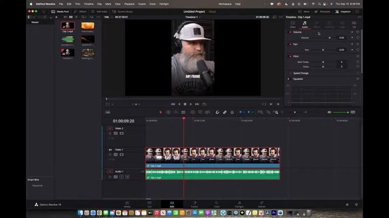Adjust the Pan slider in Inspector
The height and width of the screenshot is (218, 389).
pos(324,50)
